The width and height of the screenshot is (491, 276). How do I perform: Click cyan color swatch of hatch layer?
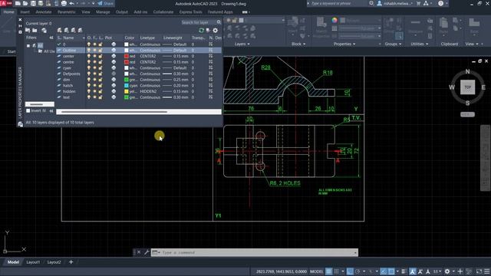tap(127, 85)
